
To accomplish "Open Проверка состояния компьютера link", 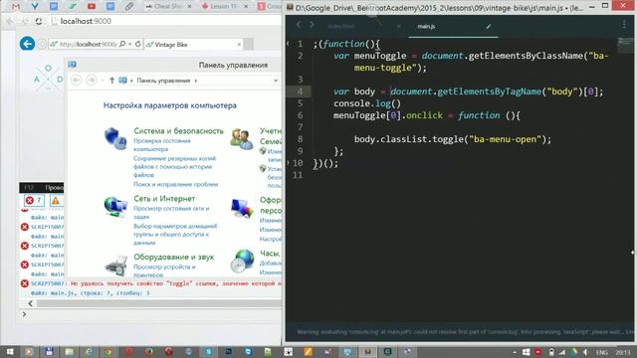I will (161, 145).
